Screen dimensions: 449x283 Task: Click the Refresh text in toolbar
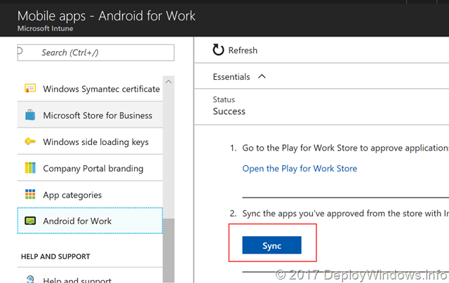(x=243, y=50)
